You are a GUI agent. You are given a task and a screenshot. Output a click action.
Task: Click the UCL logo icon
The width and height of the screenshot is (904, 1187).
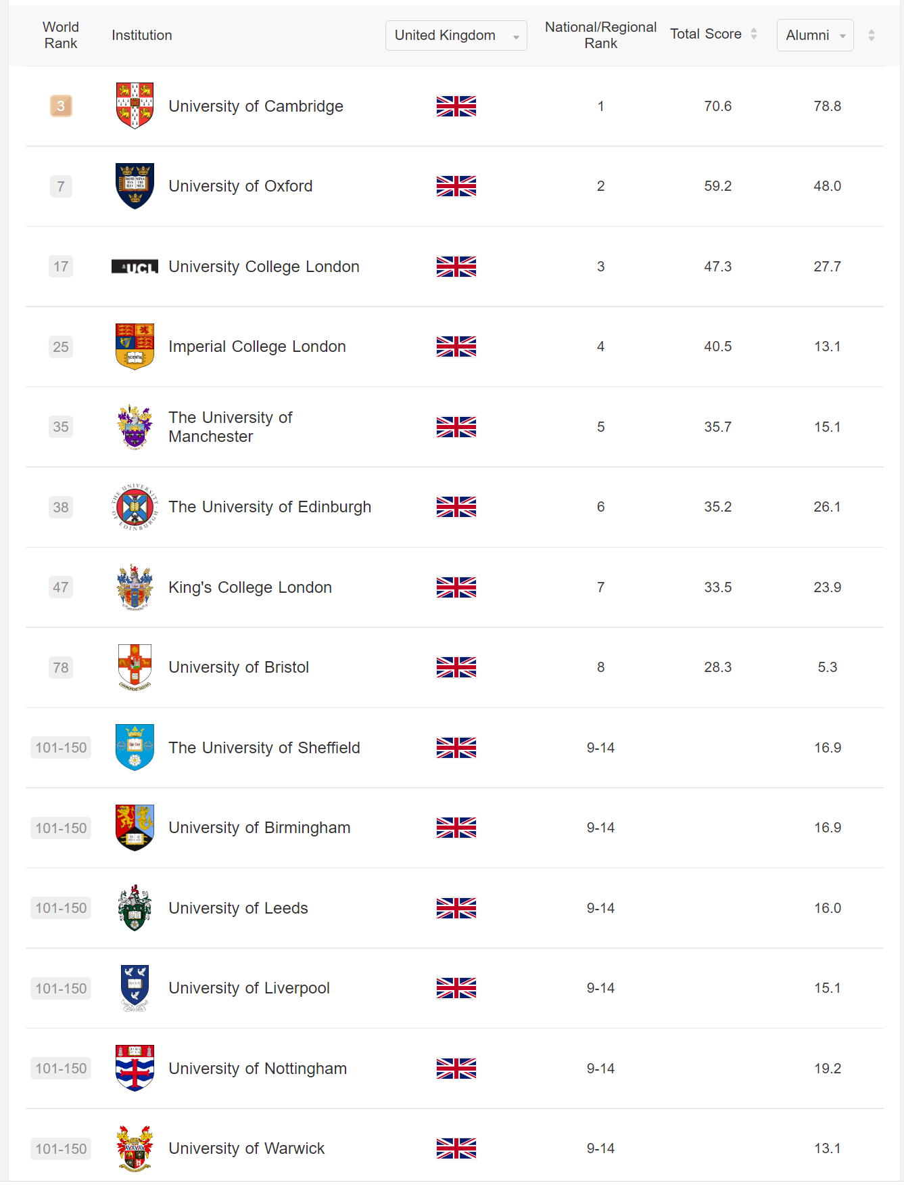(135, 267)
